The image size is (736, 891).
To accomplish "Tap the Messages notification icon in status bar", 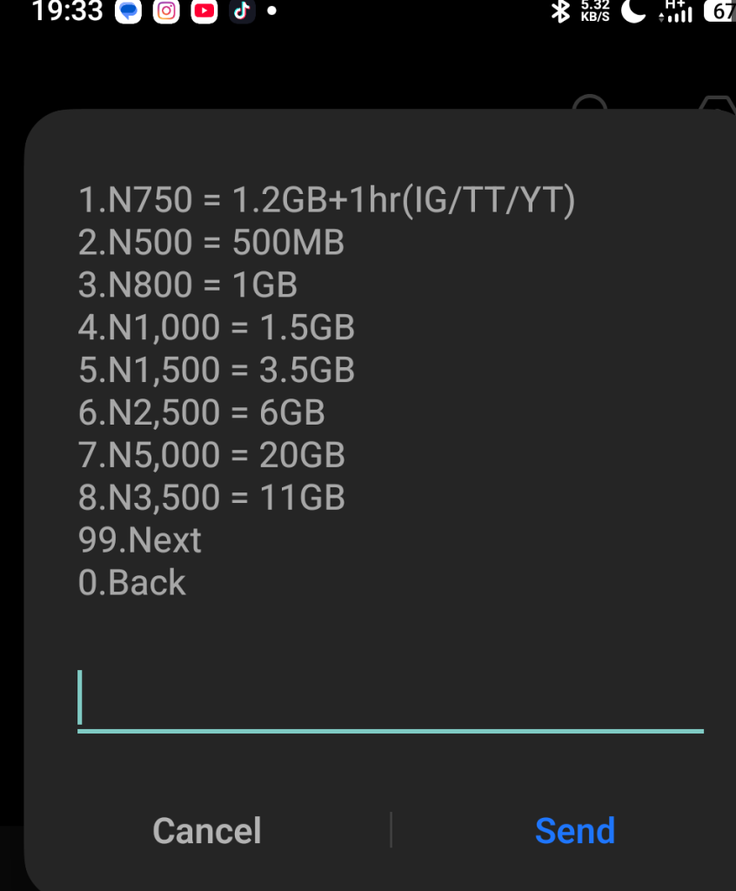I will [128, 11].
